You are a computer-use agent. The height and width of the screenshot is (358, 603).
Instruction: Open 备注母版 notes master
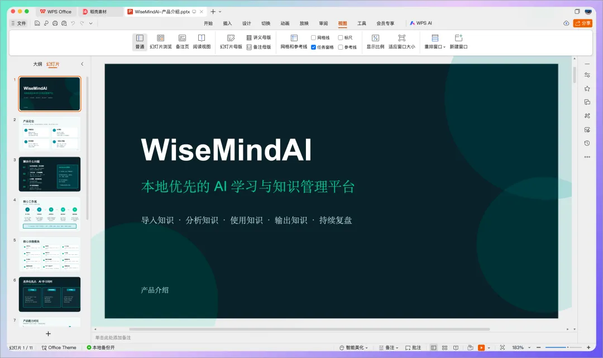tap(259, 47)
